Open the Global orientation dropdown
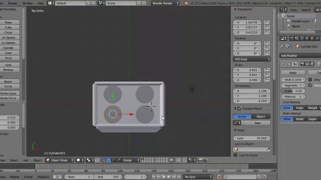Viewport: 321px width, 180px height. tap(131, 160)
